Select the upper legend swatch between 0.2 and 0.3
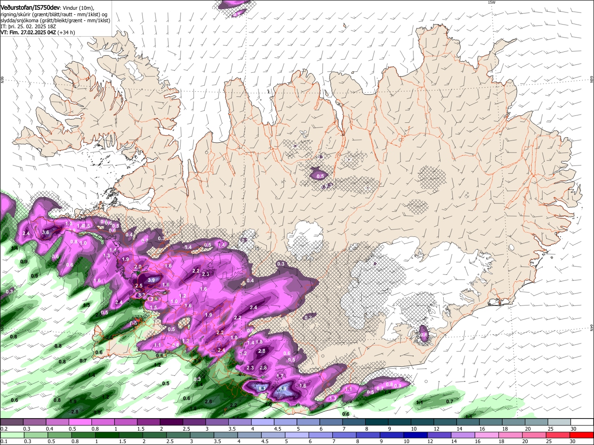The width and height of the screenshot is (594, 445). pyautogui.click(x=12, y=422)
